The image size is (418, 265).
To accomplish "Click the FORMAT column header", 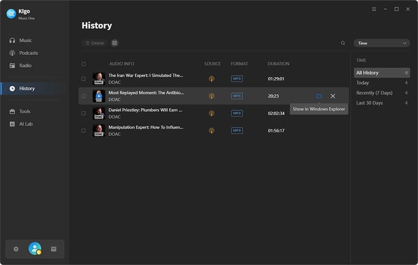I will click(239, 64).
